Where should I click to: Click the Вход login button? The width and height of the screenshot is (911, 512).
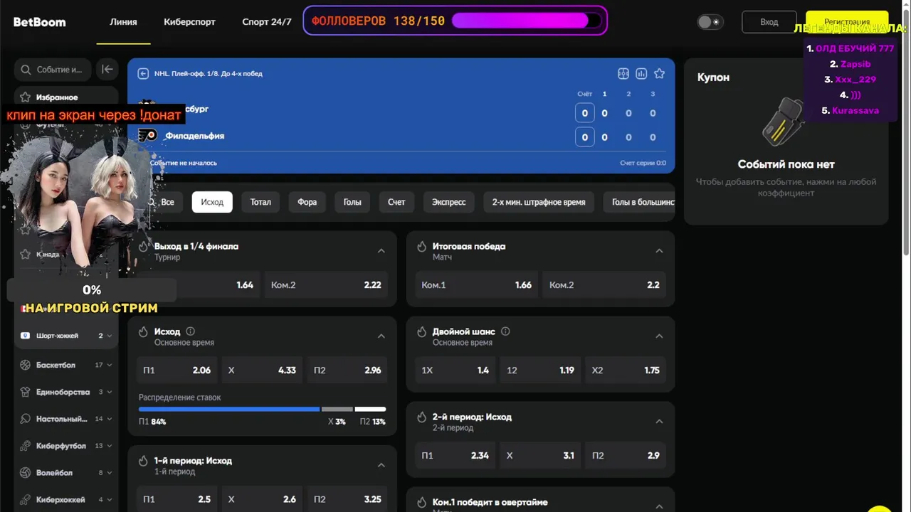click(x=769, y=22)
